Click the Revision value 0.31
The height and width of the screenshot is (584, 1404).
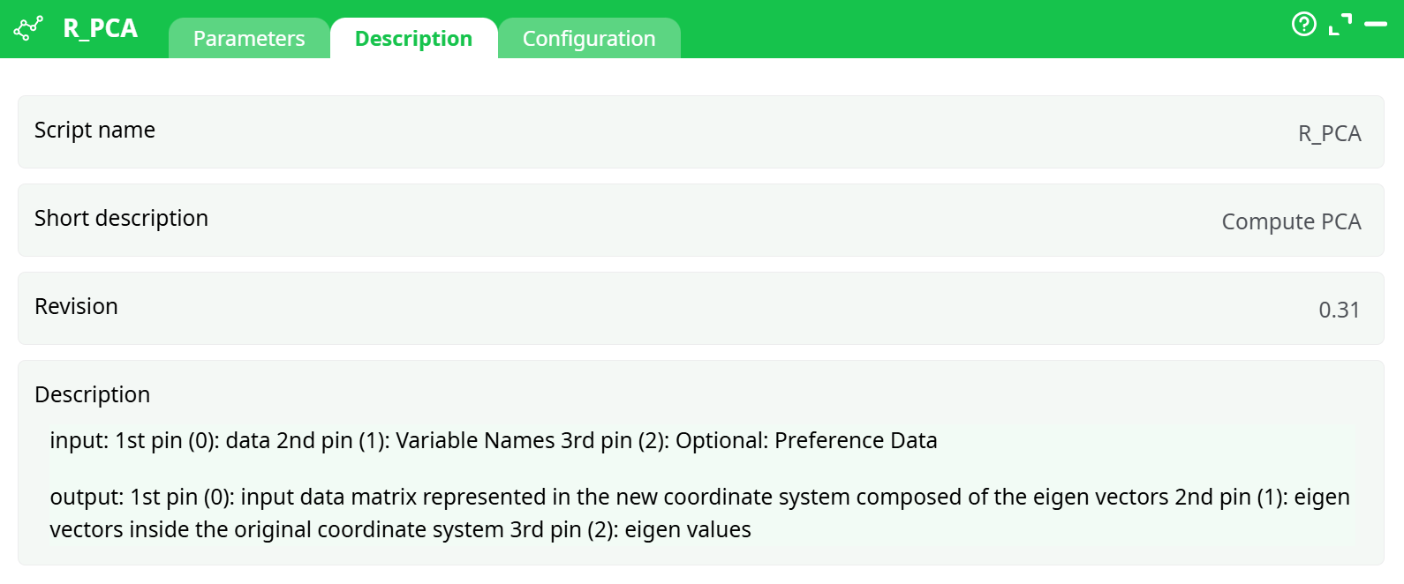click(x=1340, y=310)
